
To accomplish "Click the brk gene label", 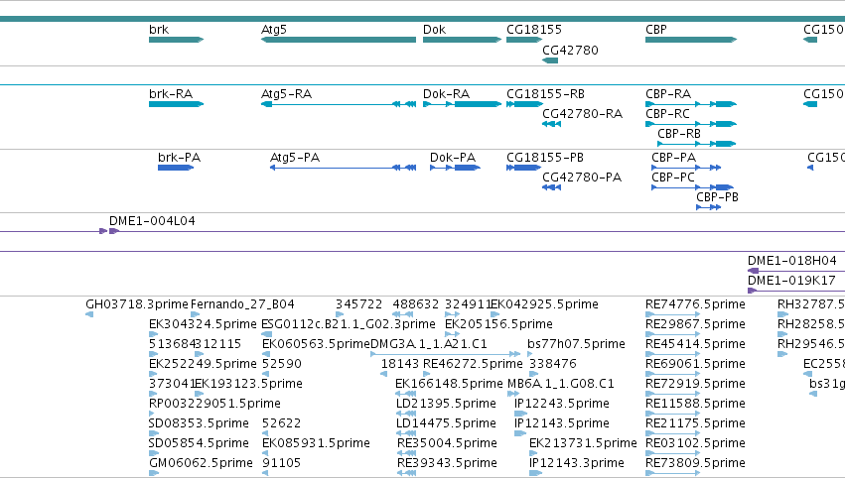I will click(x=159, y=30).
